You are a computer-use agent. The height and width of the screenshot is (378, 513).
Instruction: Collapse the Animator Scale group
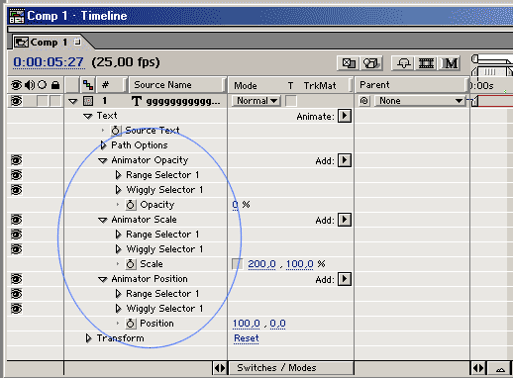(103, 220)
